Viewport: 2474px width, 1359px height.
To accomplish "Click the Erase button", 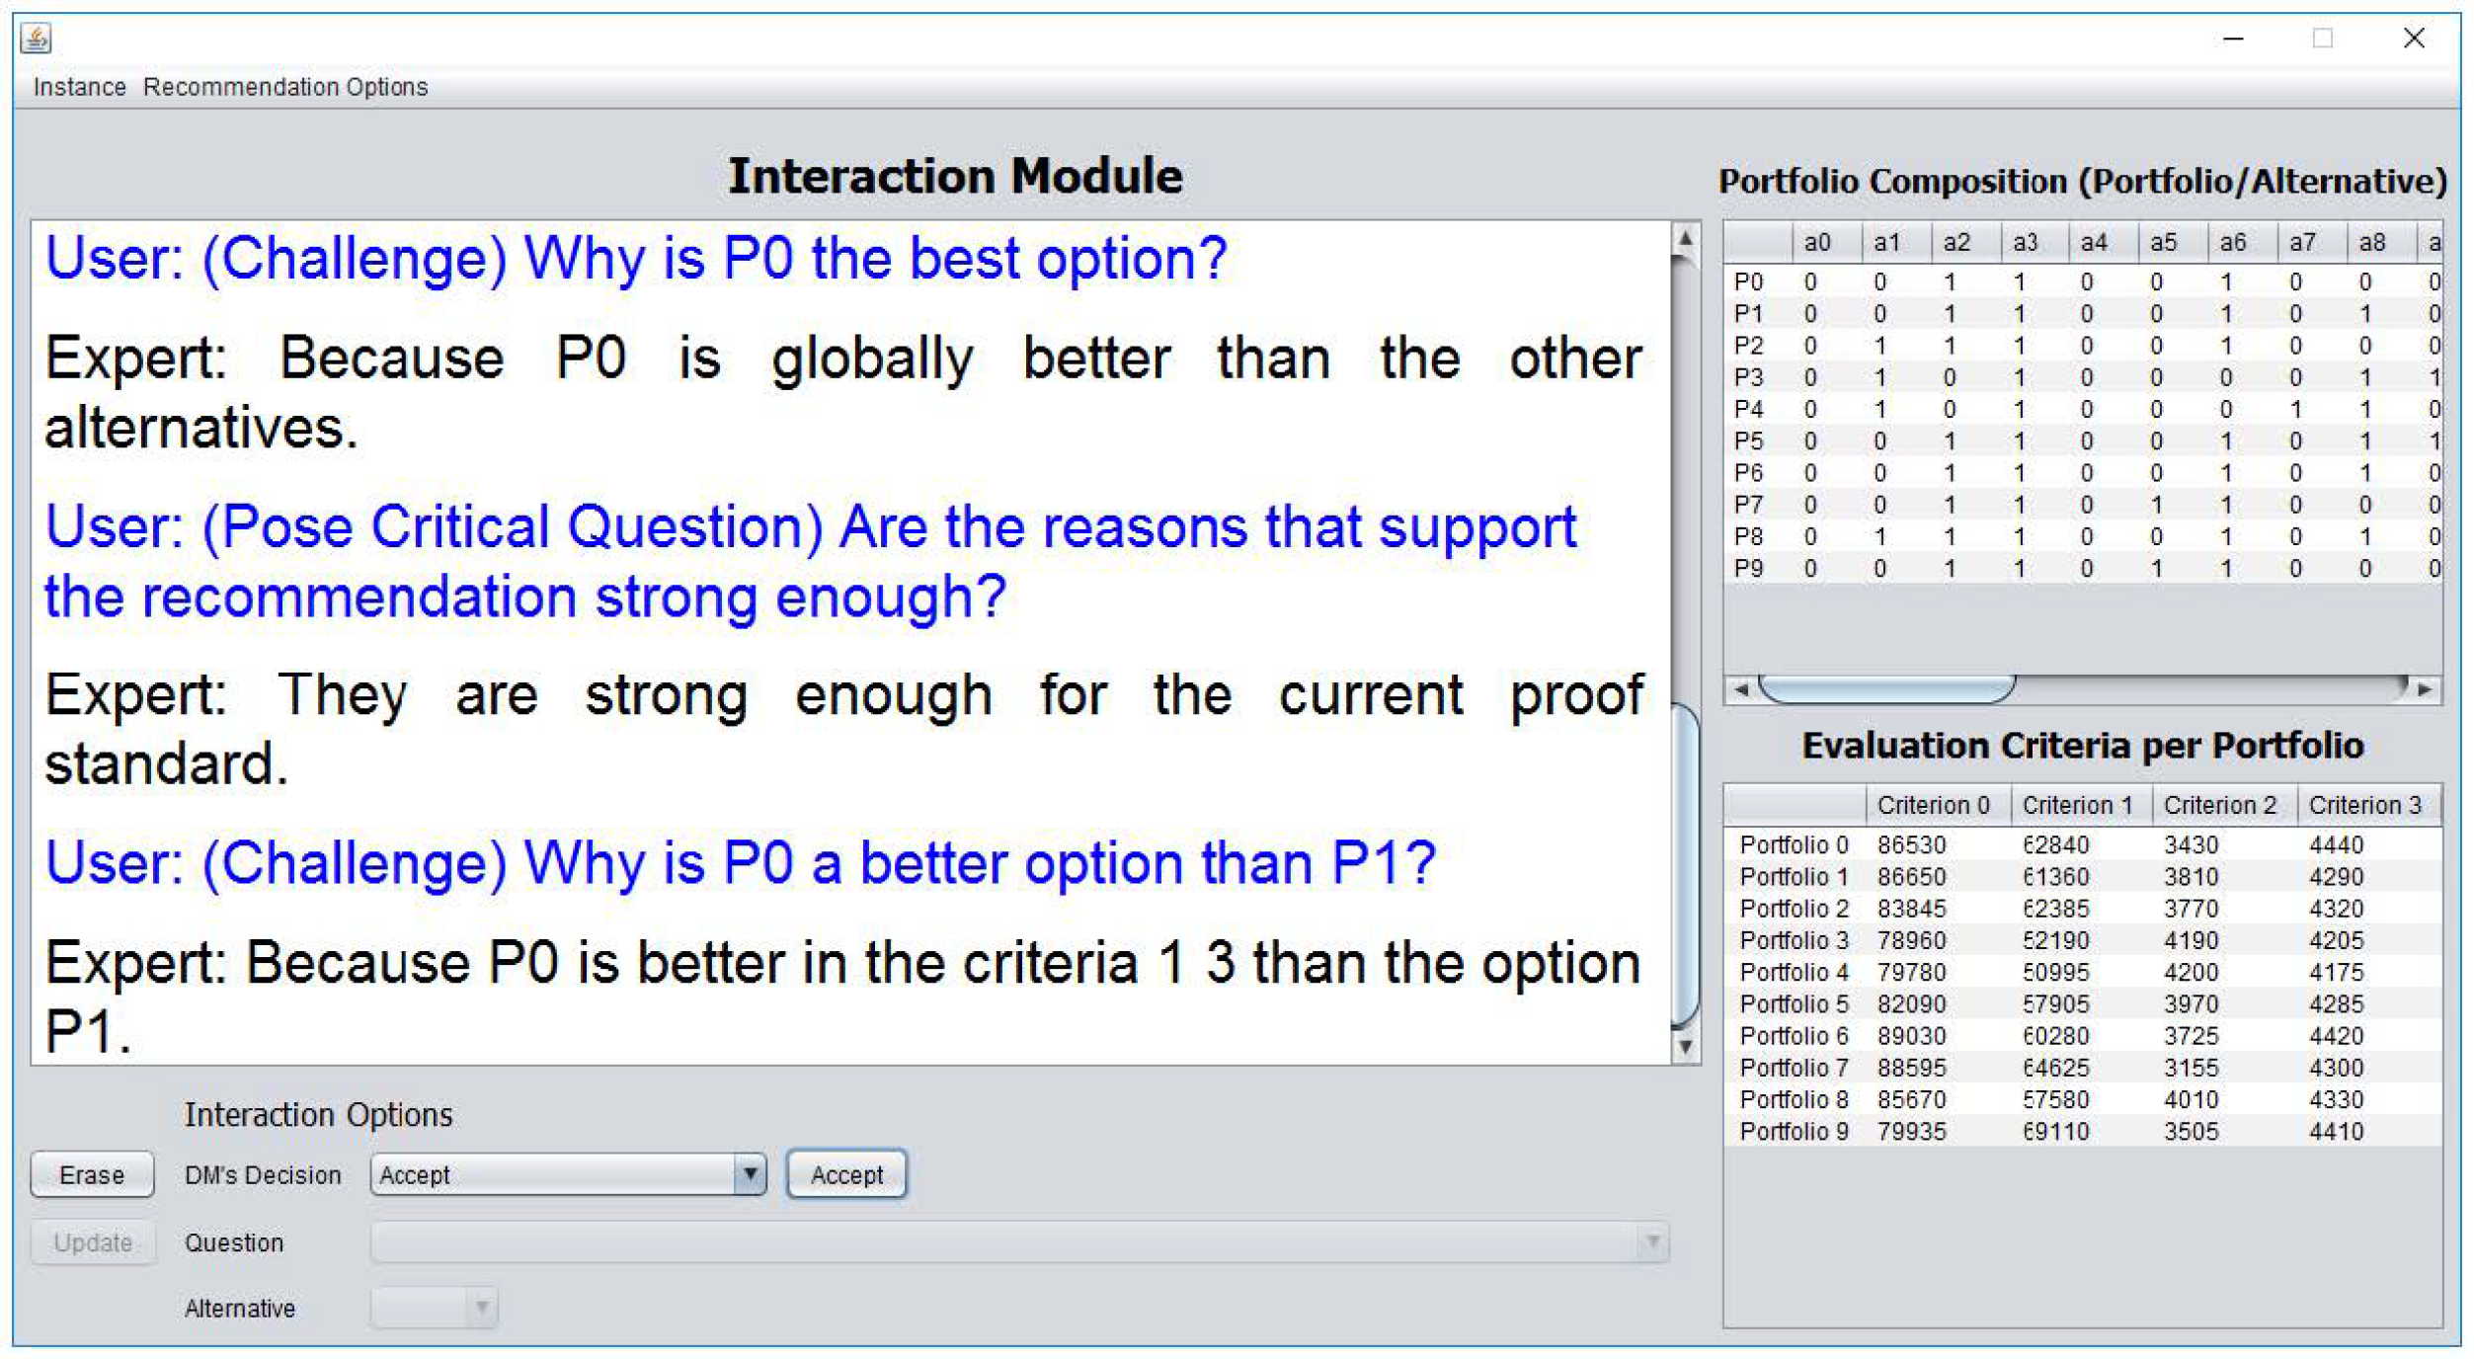I will click(x=92, y=1174).
